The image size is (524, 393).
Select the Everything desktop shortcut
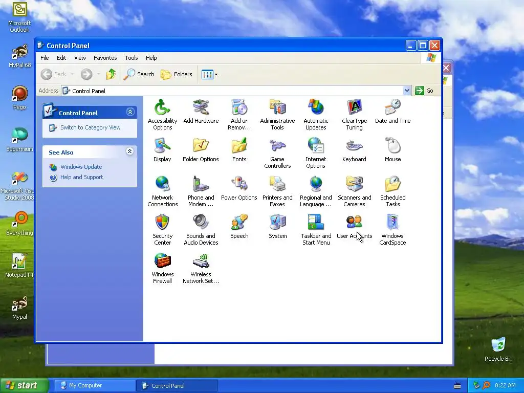19,224
